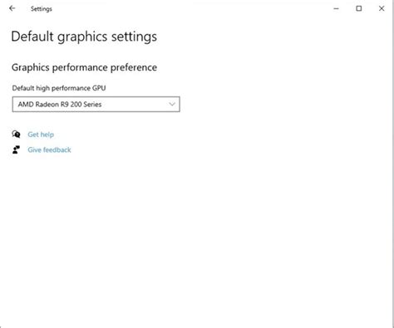Maximize the Settings window

[x=359, y=8]
